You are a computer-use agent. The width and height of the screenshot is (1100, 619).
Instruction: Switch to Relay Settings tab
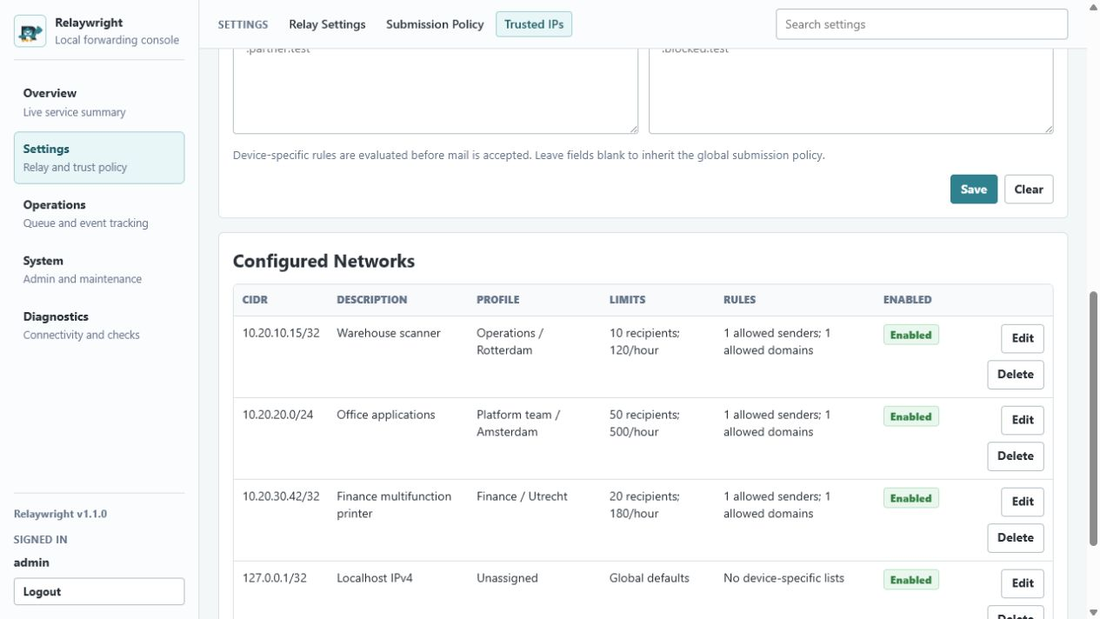pos(327,24)
